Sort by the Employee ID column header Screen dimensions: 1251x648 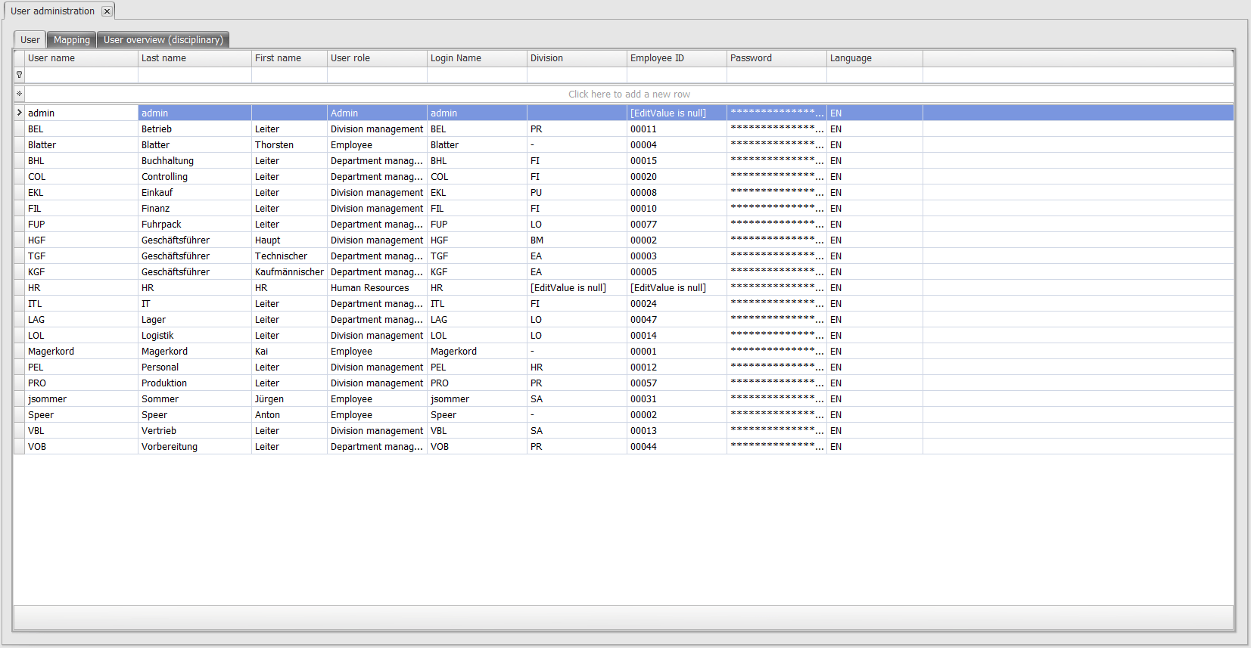tap(676, 58)
